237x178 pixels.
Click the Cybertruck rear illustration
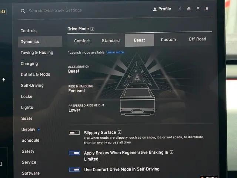(x=137, y=100)
